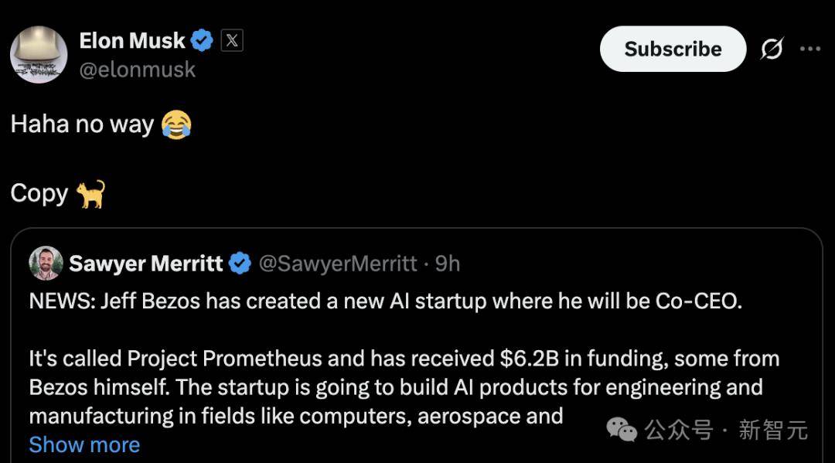Click the laughing-crying emoji
The height and width of the screenshot is (463, 835).
tap(176, 124)
